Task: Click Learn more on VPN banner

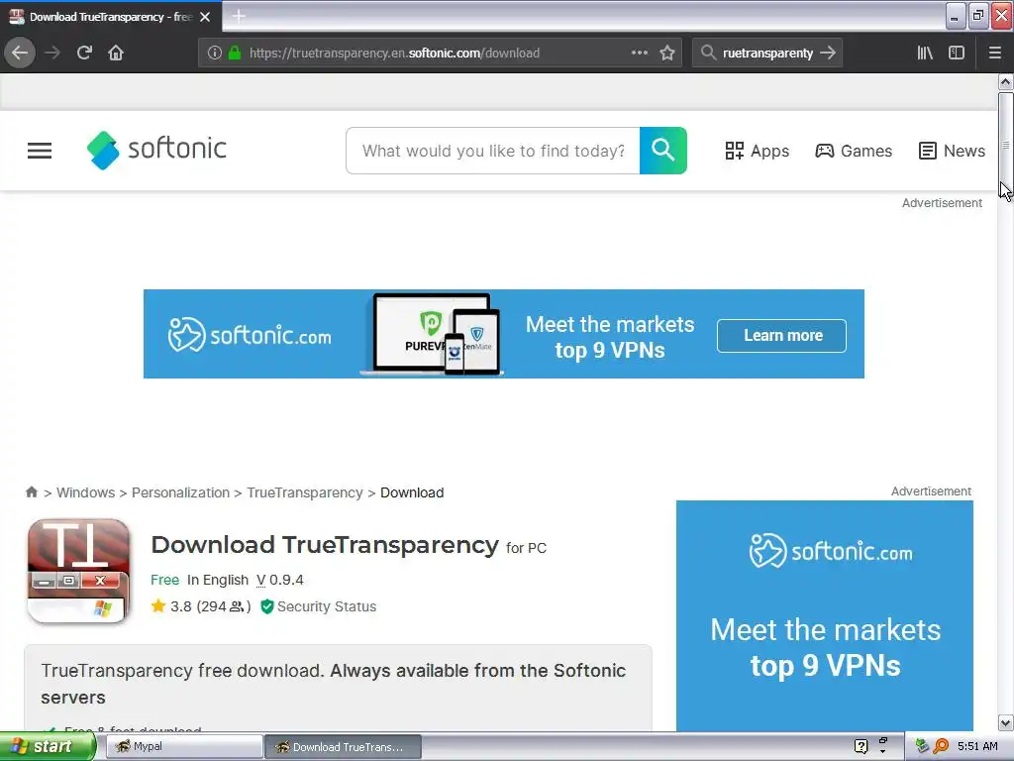Action: (x=781, y=335)
